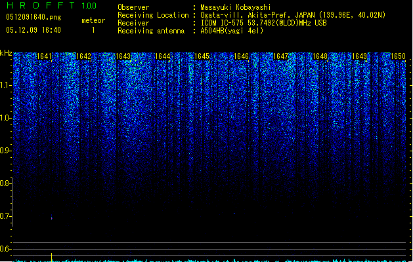Click the 1647 time marker label

point(281,56)
